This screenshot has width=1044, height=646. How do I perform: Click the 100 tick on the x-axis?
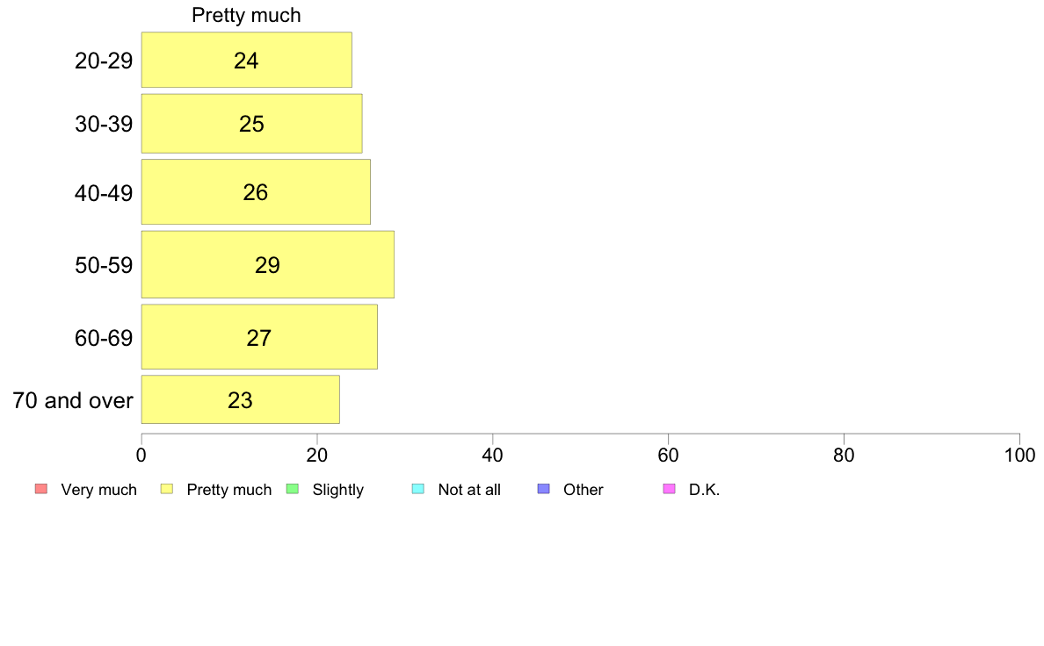1019,455
